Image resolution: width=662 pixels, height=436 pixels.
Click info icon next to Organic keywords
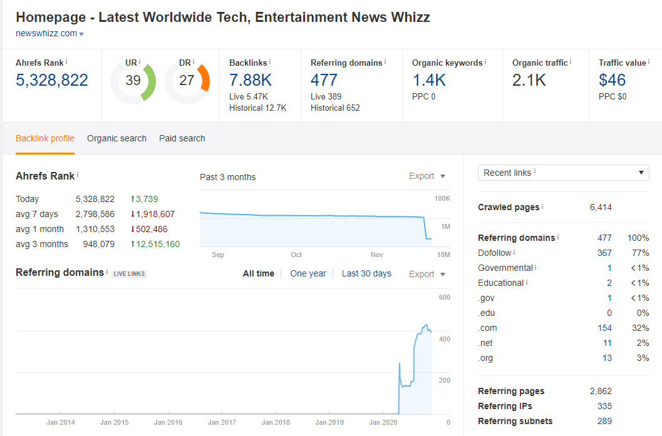coord(485,63)
